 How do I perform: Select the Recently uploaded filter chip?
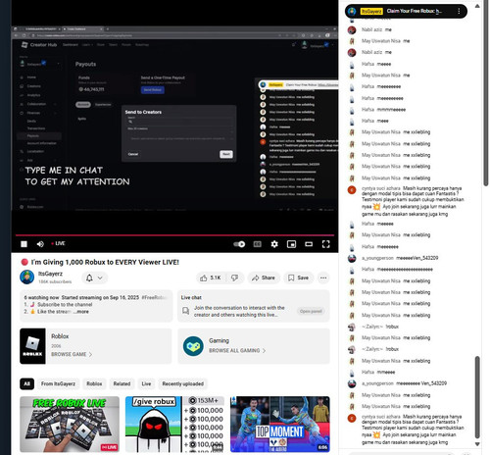183,383
